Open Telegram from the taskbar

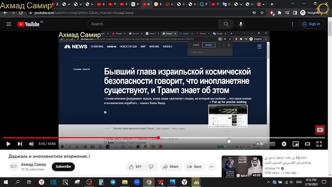tap(113, 182)
